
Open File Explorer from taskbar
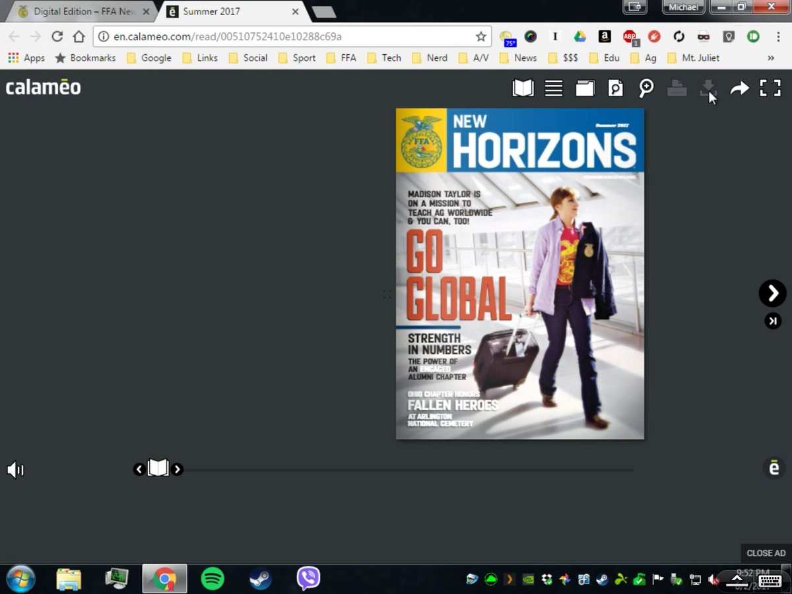point(69,579)
